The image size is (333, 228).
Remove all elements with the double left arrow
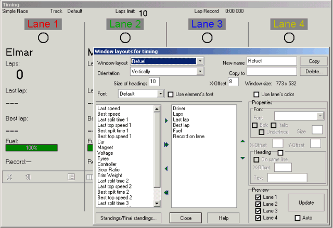pyautogui.click(x=166, y=193)
